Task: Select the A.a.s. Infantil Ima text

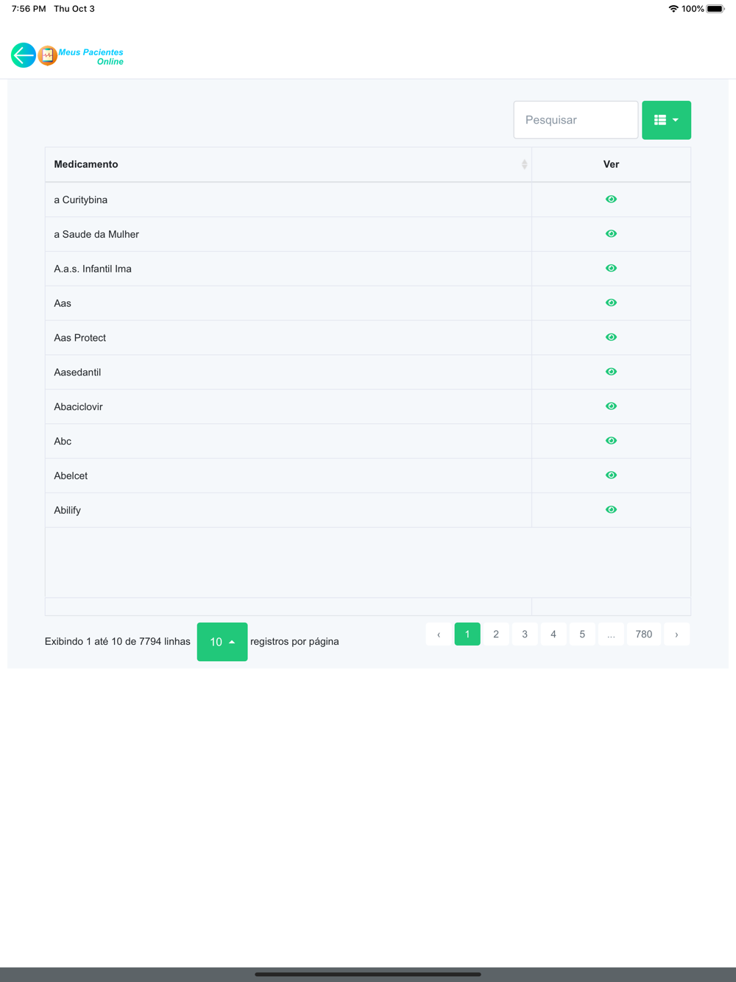Action: (93, 269)
